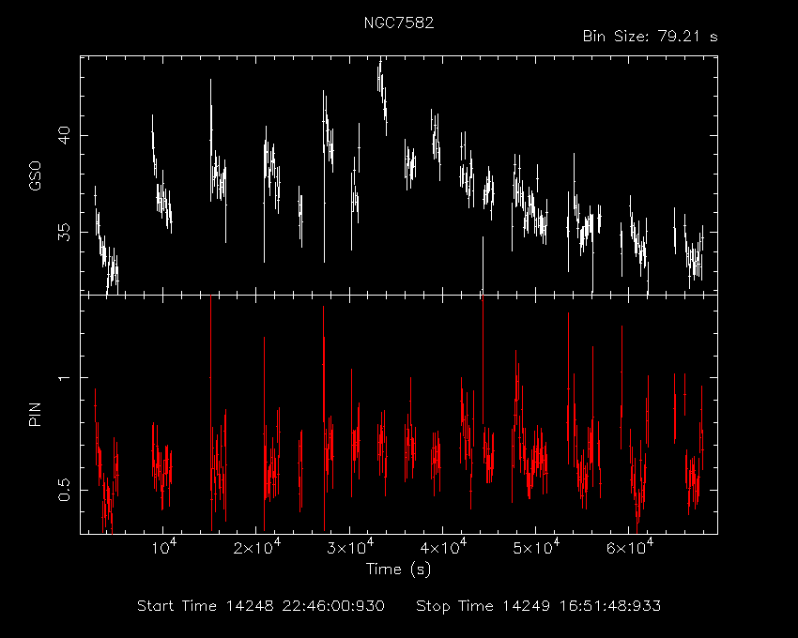Viewport: 798px width, 638px height.
Task: Click the GSO axis value 40
Action: pyautogui.click(x=64, y=136)
